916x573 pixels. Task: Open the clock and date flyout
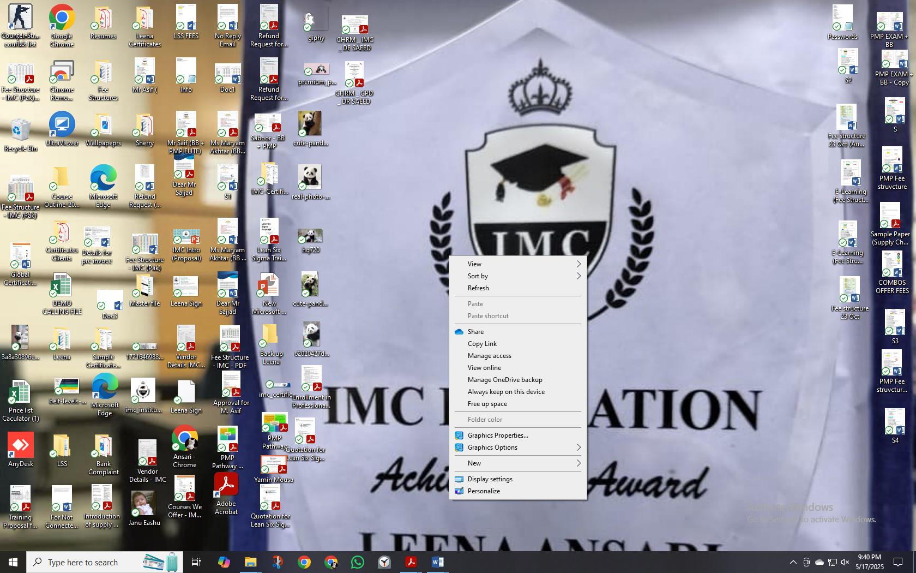pos(870,562)
